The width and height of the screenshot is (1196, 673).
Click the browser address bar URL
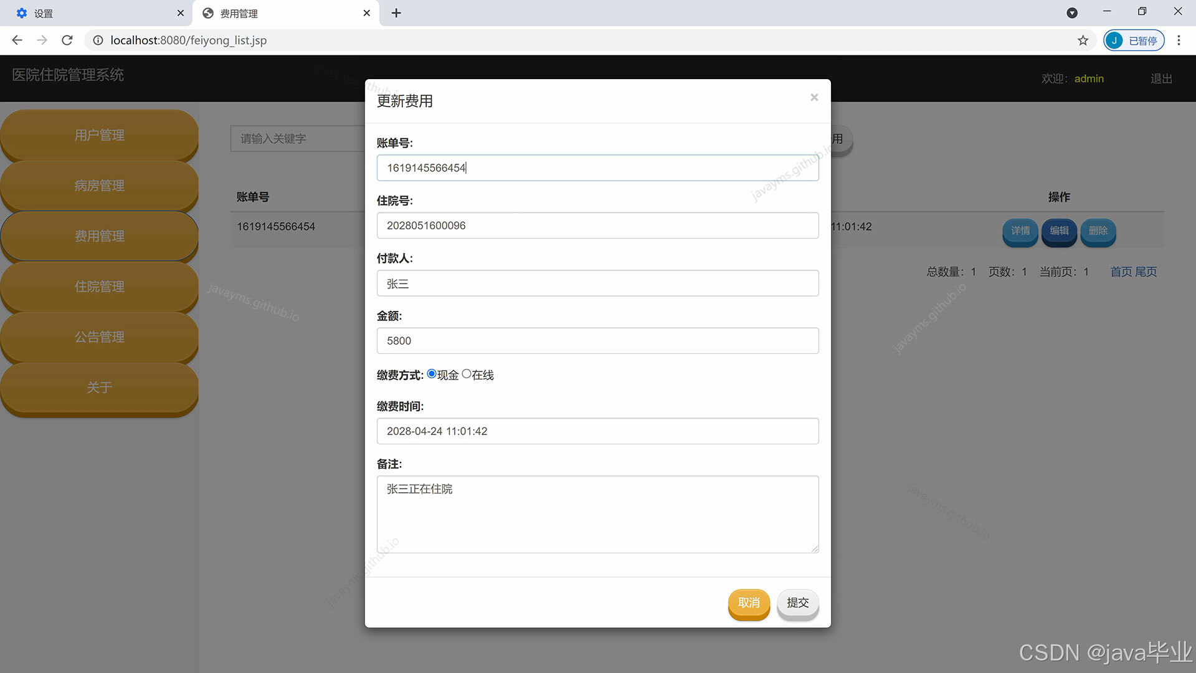click(189, 41)
